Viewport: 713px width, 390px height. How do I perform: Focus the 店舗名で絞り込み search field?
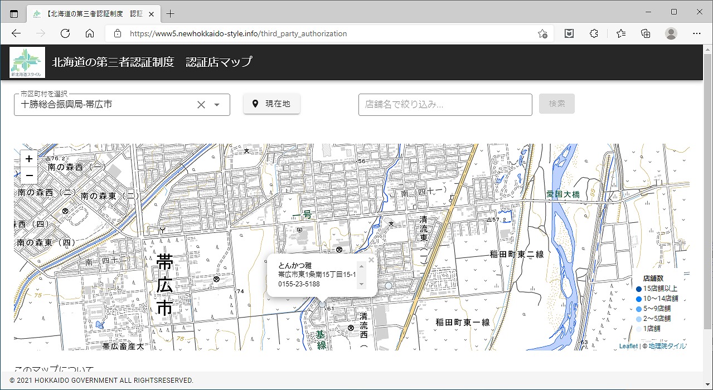point(445,104)
